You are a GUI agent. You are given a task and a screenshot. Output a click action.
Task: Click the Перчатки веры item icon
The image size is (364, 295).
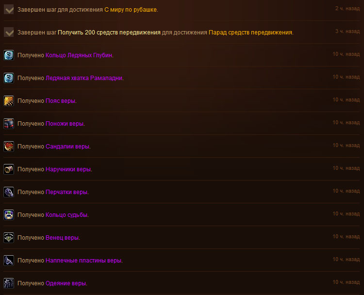pos(9,192)
